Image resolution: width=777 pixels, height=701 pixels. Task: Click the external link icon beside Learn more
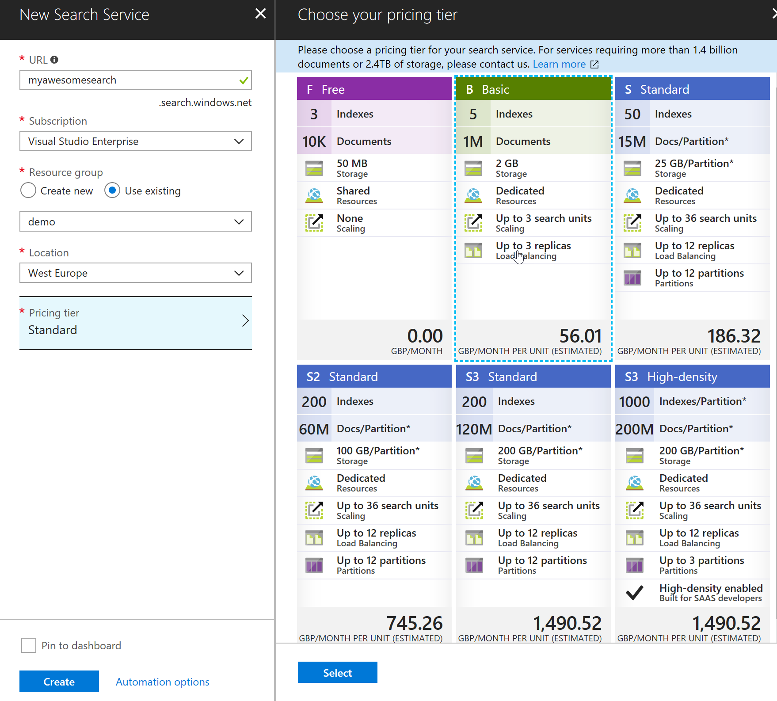[x=595, y=65]
